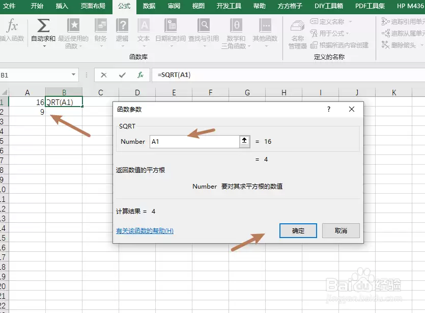Switch to the View (视图) tab

tap(198, 6)
